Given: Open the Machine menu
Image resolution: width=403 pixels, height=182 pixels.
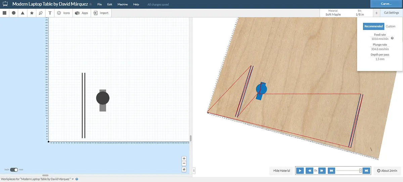Looking at the screenshot, I should (122, 4).
